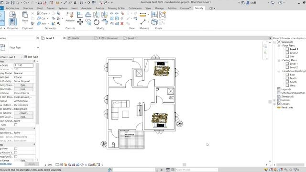Select the Measure Between Two References tool

(143, 22)
